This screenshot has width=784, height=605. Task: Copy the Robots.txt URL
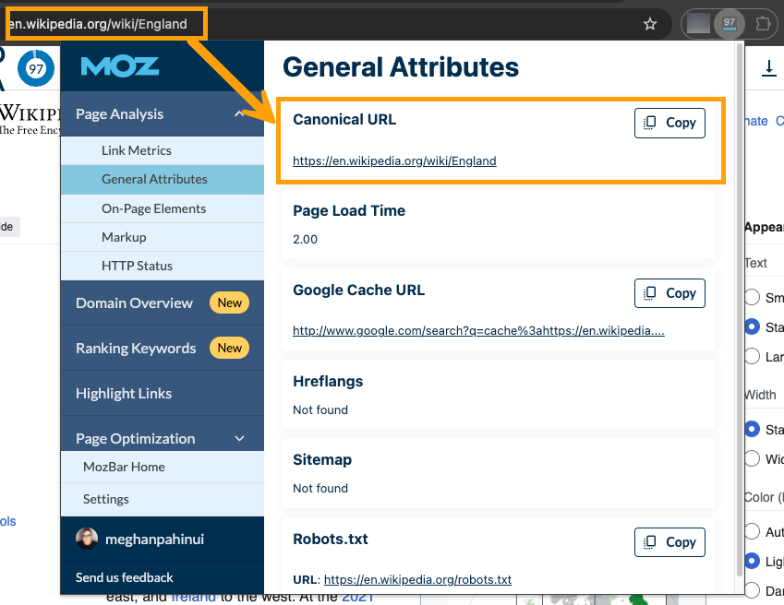pyautogui.click(x=669, y=542)
